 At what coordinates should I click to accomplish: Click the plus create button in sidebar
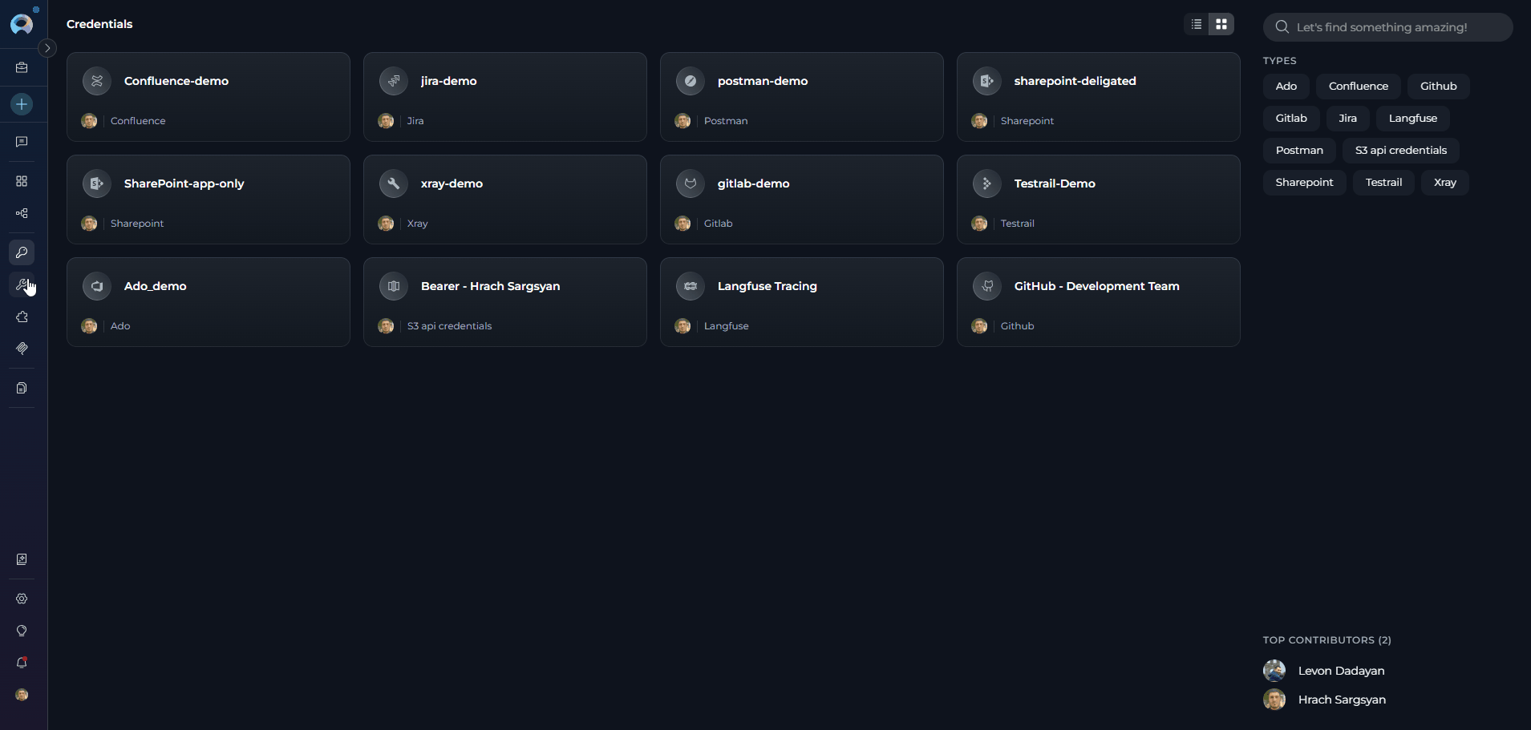tap(22, 104)
